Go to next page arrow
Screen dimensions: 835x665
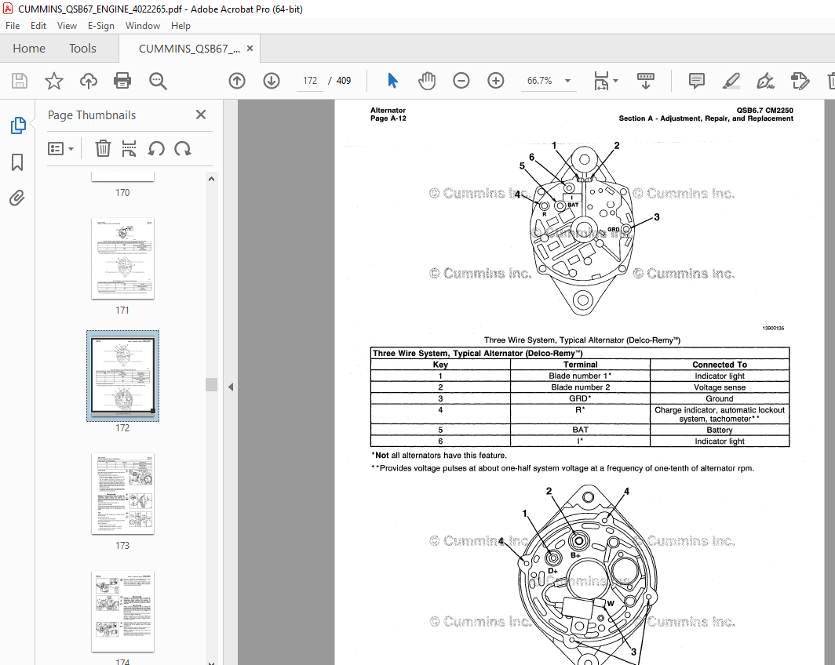tap(272, 81)
